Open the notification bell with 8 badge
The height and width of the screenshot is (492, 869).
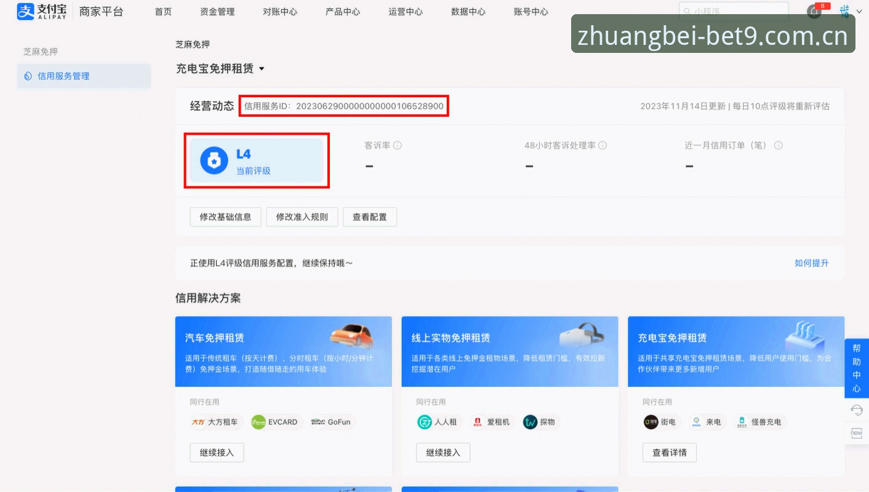814,11
